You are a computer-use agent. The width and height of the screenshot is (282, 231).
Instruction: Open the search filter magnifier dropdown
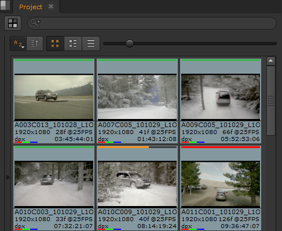(x=35, y=23)
